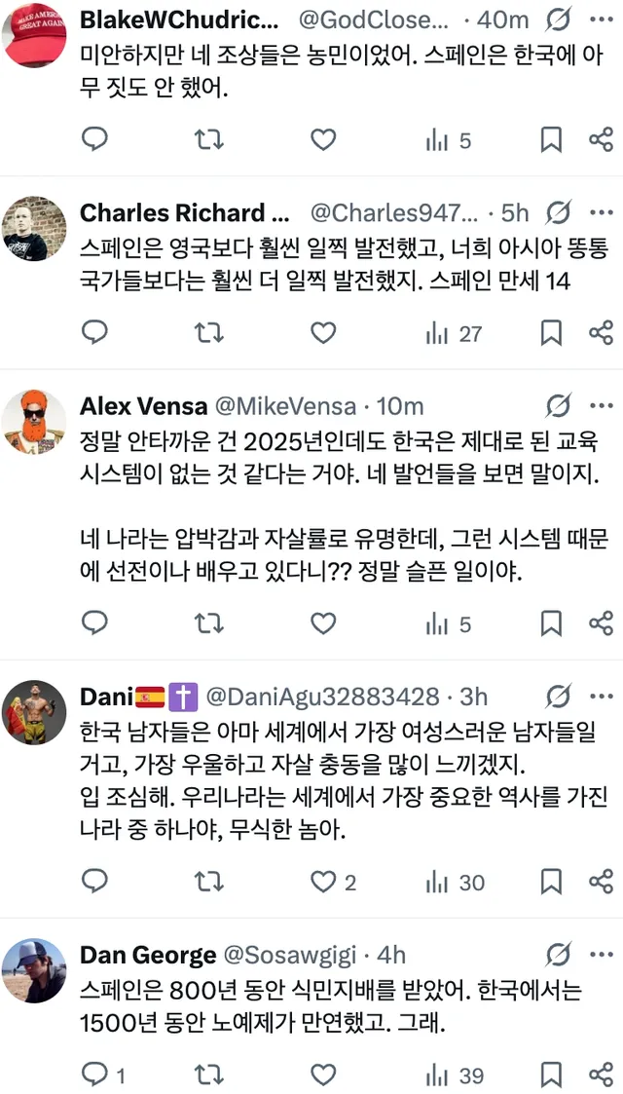Image resolution: width=623 pixels, height=1094 pixels.
Task: Open Grok icon on Dani's tweet
Action: (559, 696)
